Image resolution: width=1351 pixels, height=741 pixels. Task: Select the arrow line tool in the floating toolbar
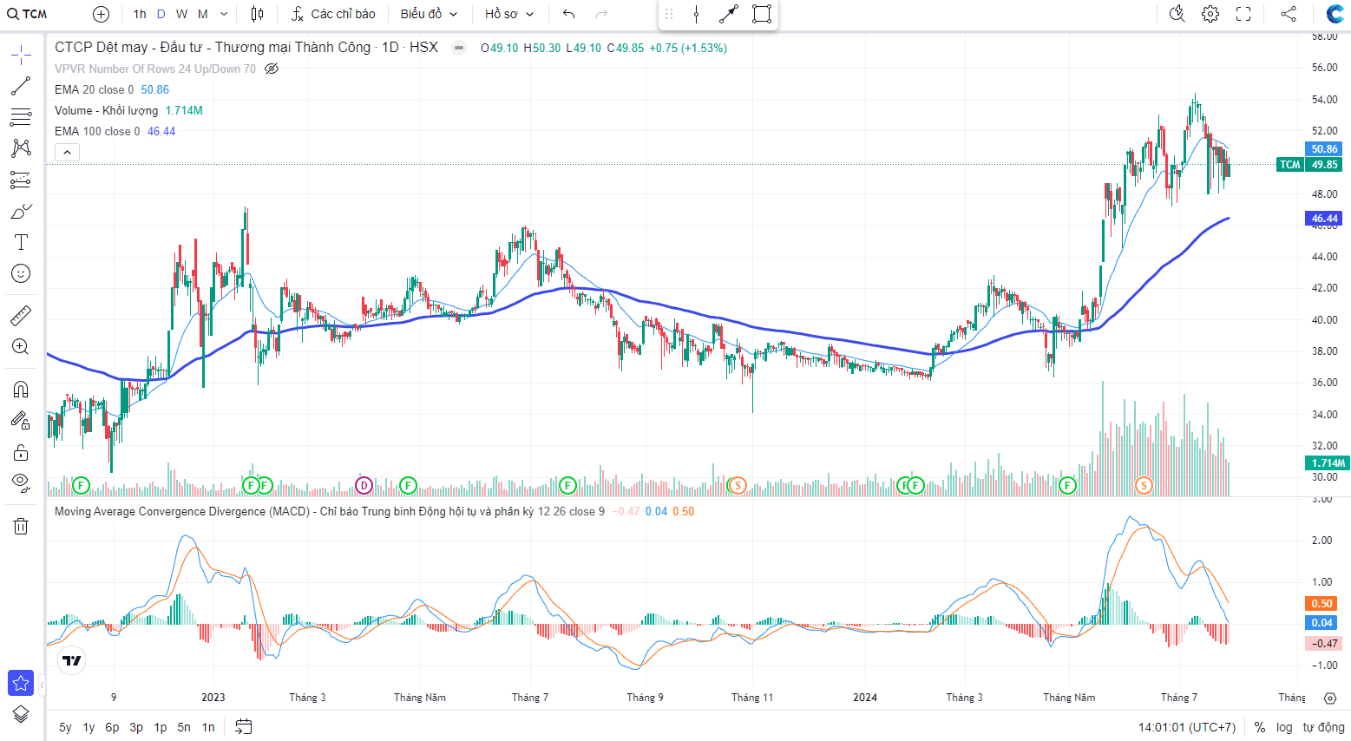pos(729,14)
